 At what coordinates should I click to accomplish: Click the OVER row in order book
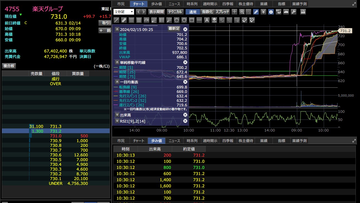tap(56, 83)
